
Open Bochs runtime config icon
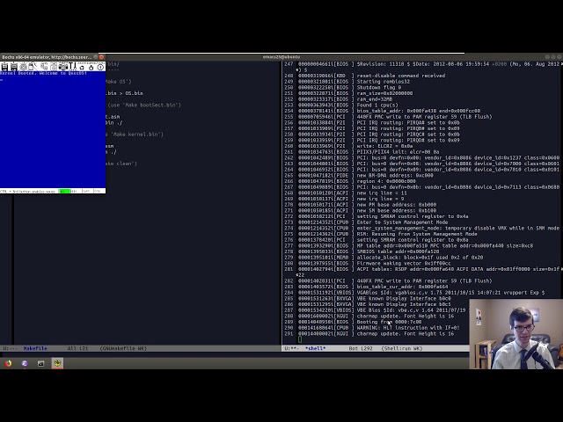pyautogui.click(x=73, y=67)
